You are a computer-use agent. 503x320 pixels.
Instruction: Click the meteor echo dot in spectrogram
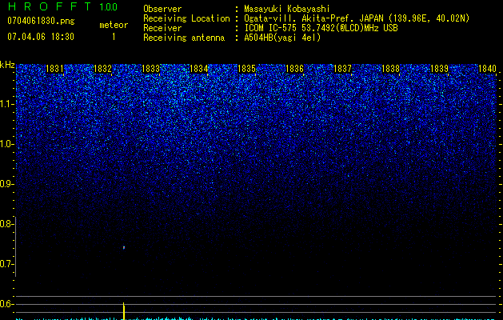click(124, 247)
